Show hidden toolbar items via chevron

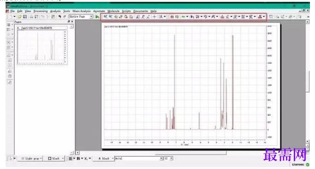point(308,17)
